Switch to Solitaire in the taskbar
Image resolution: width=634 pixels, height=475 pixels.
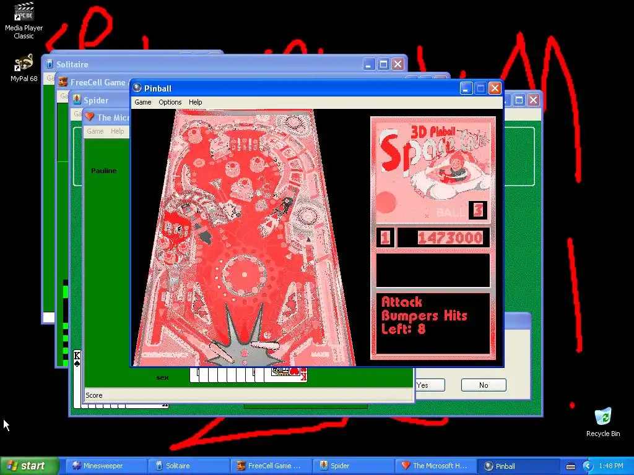[x=189, y=466]
